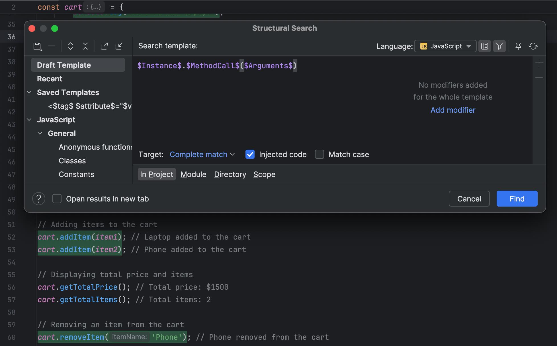Pin the Structural Search dialog
The width and height of the screenshot is (557, 346).
point(518,46)
